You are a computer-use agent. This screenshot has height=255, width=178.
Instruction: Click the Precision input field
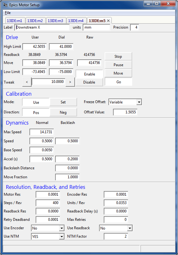pos(135,27)
